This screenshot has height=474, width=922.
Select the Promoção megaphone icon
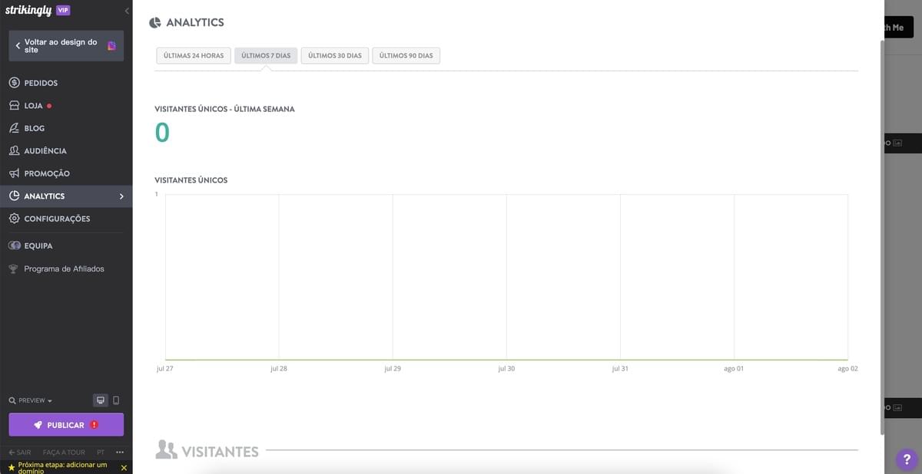point(13,173)
